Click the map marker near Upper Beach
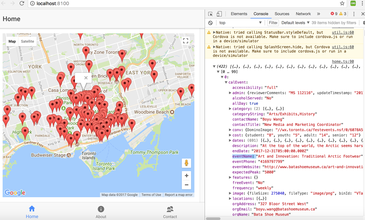 pyautogui.click(x=181, y=93)
